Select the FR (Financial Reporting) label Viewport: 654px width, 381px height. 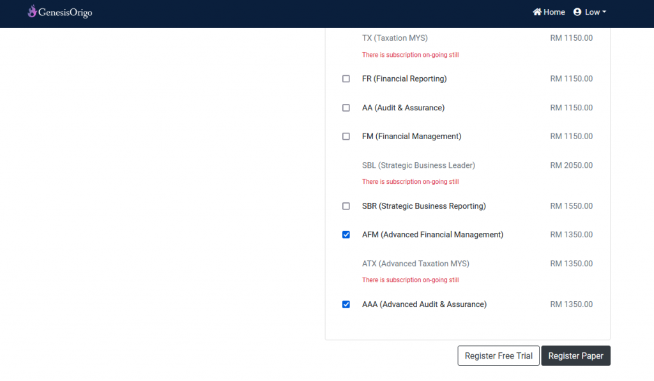(x=404, y=78)
